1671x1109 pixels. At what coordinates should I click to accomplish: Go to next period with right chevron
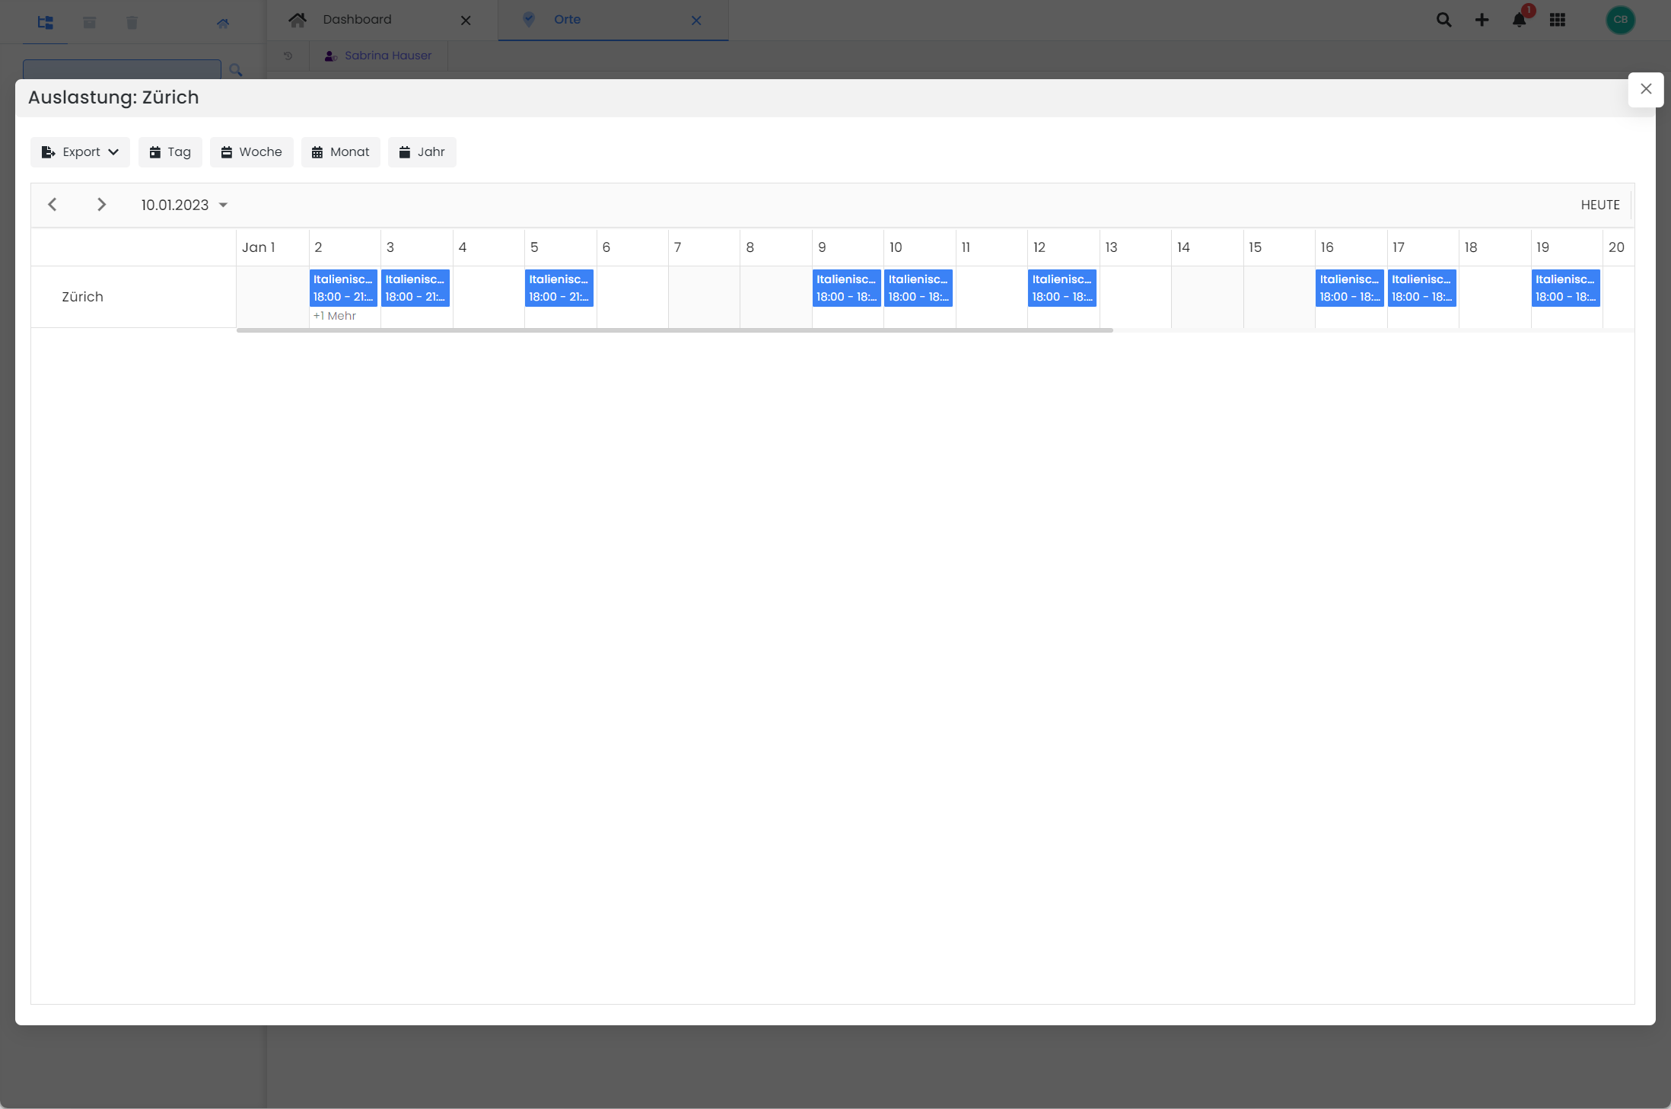click(101, 205)
